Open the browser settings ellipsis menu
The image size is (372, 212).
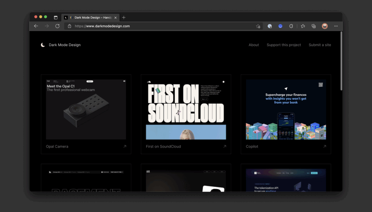click(x=336, y=26)
